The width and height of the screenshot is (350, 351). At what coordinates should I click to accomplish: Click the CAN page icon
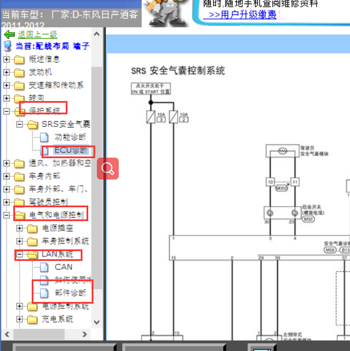44,267
